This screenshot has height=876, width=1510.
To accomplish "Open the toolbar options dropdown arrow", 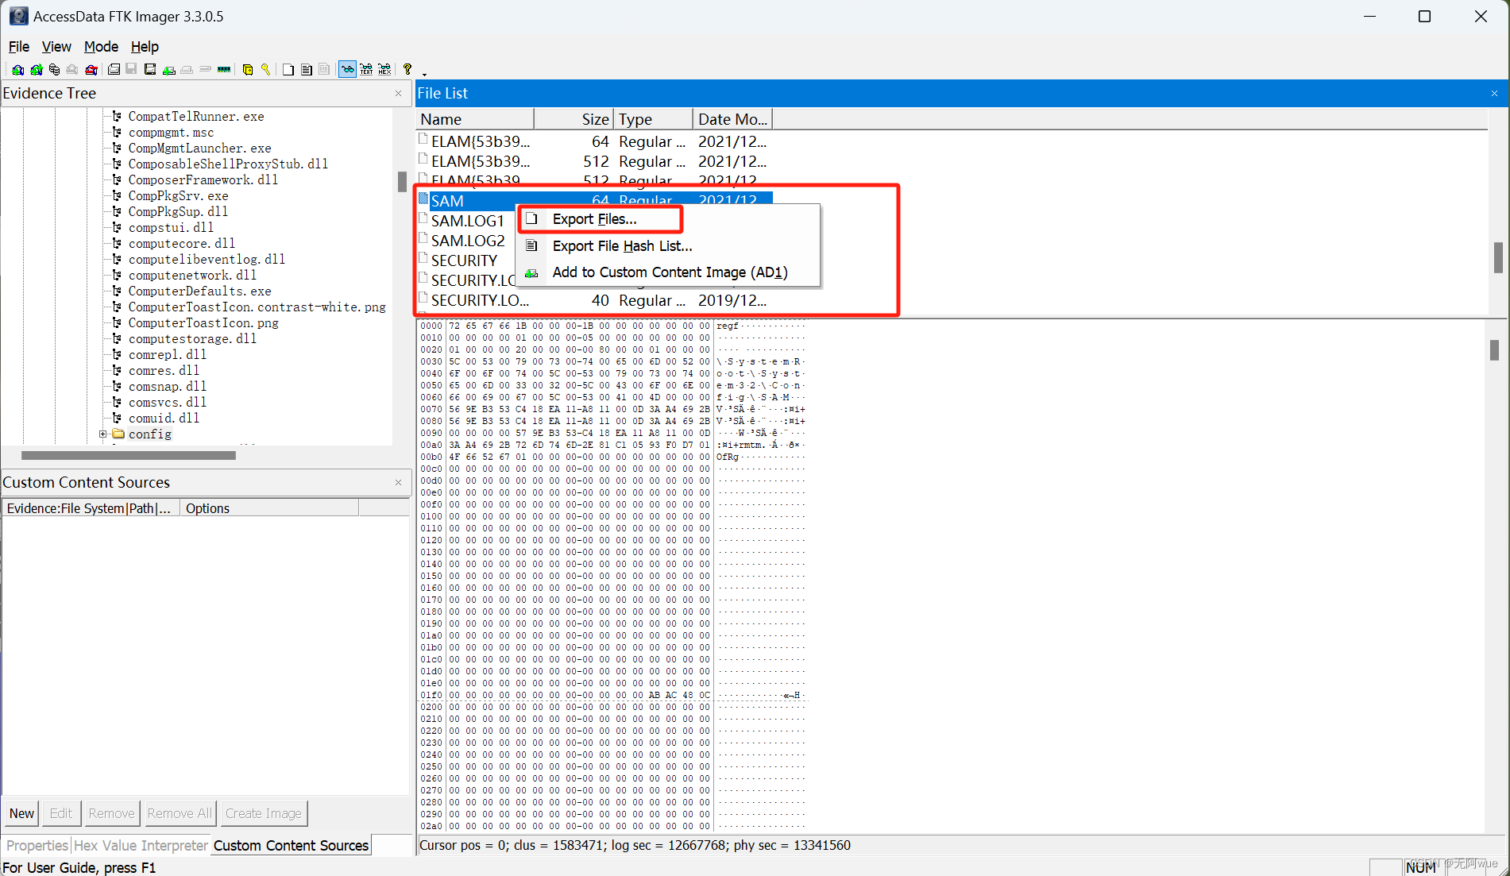I will pos(424,74).
